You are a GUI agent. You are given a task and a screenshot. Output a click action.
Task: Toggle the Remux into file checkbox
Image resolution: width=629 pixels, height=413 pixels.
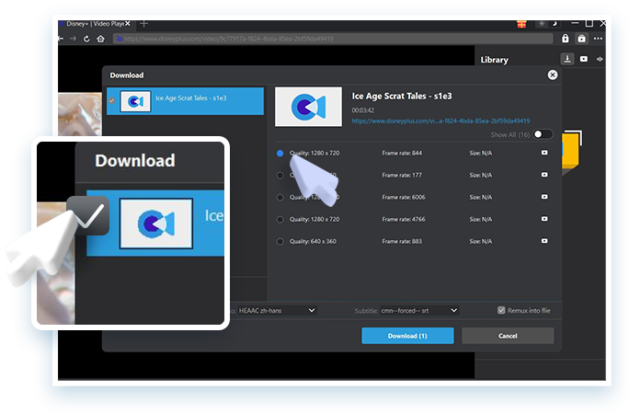click(501, 310)
